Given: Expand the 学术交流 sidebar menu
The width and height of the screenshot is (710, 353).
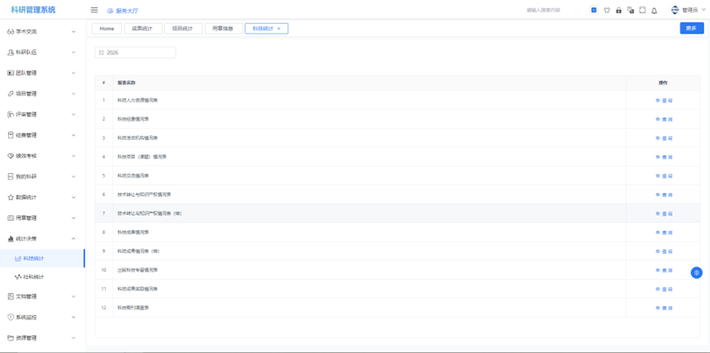Looking at the screenshot, I should (43, 32).
